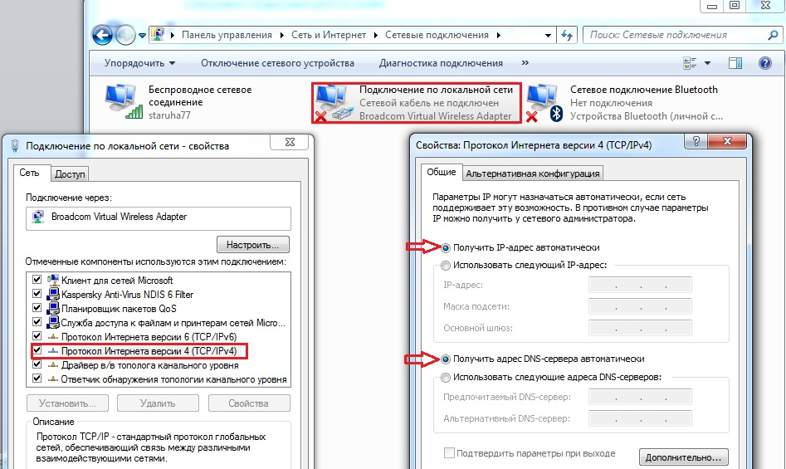Toggle the TCP/IPv6 protocol checkbox

point(37,336)
